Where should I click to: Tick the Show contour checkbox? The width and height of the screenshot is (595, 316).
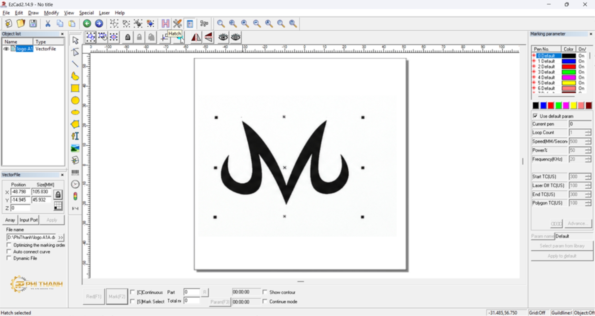265,292
